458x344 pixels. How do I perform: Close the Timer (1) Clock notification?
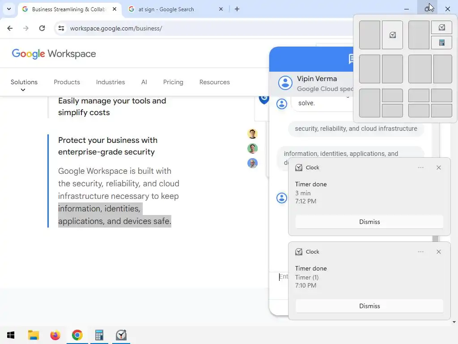coord(439,252)
